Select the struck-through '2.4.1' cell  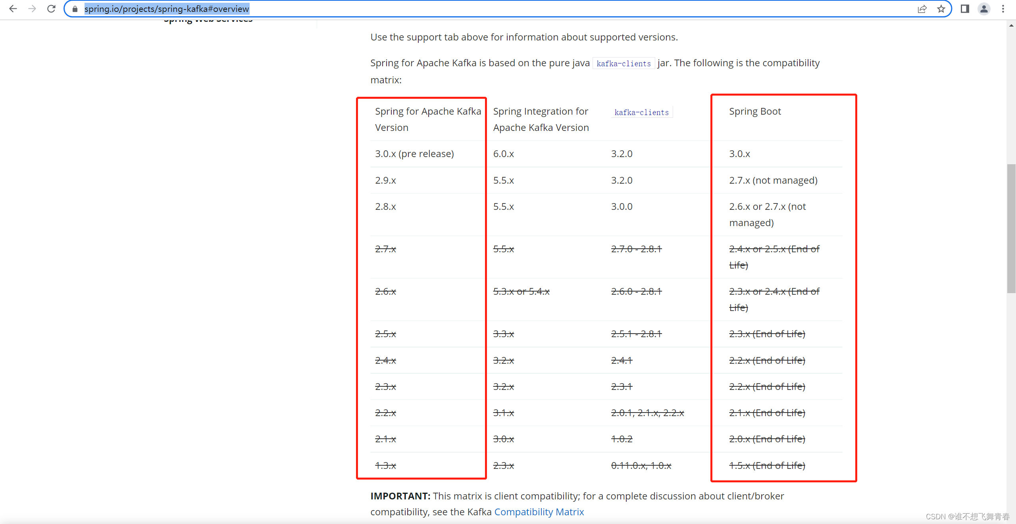(622, 360)
